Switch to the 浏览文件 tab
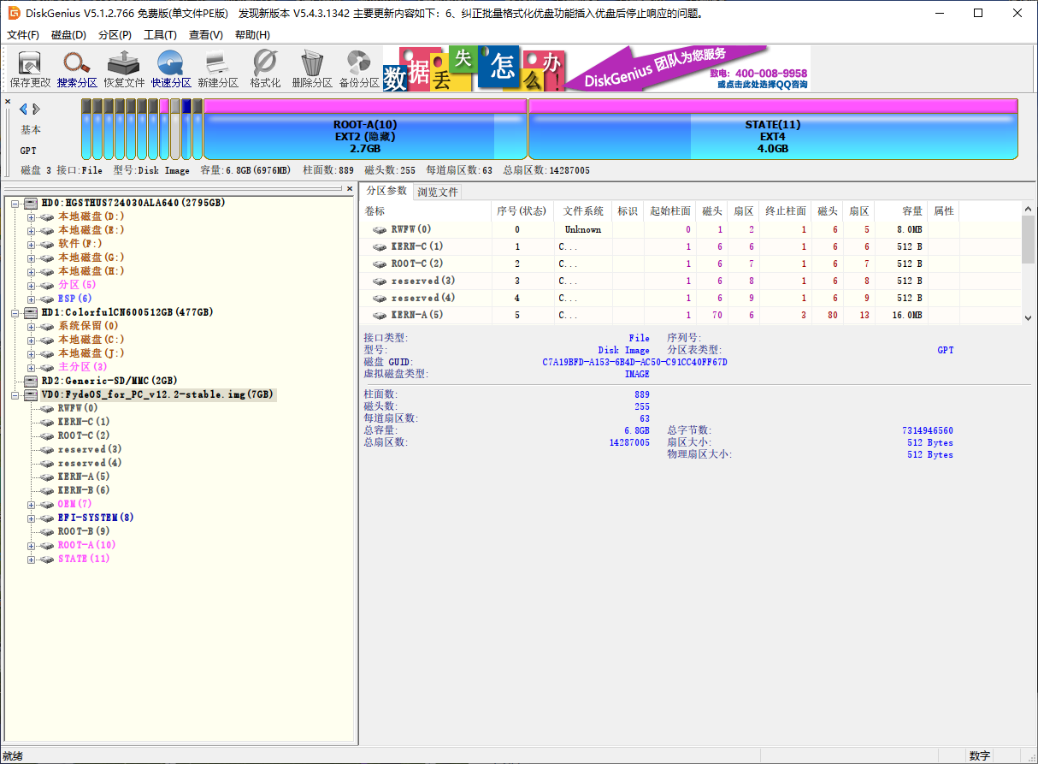 [x=438, y=192]
